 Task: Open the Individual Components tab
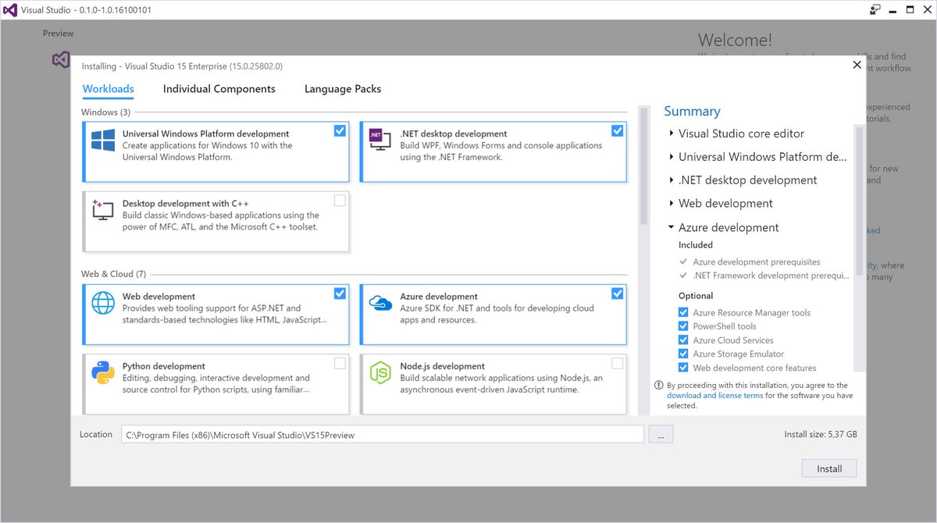tap(219, 89)
